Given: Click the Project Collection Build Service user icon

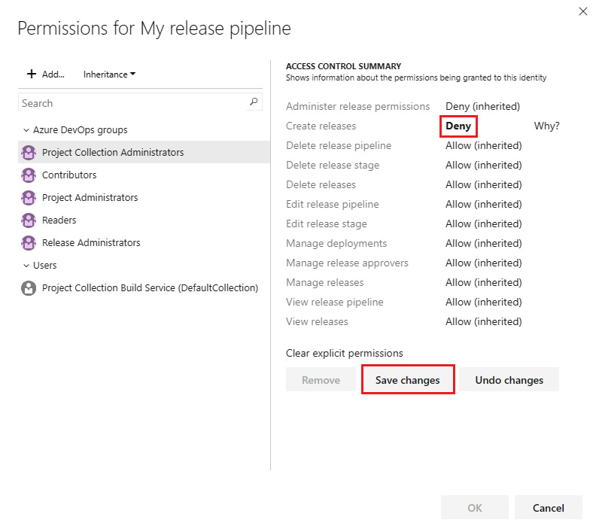Looking at the screenshot, I should (29, 288).
